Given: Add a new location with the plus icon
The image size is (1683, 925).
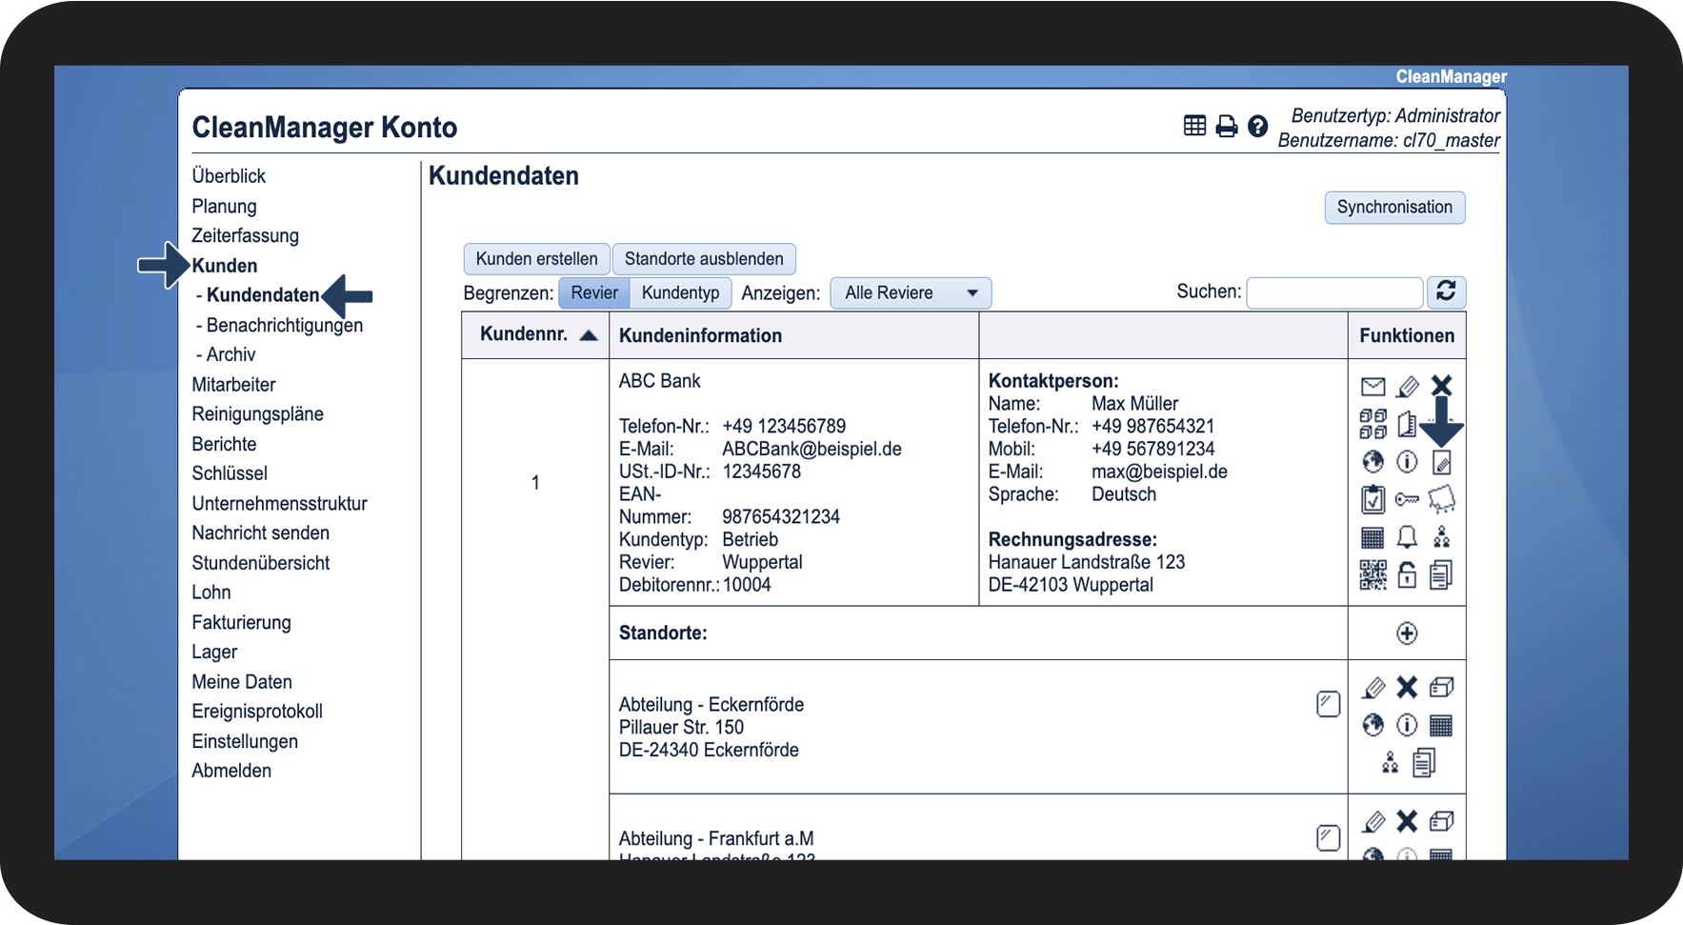Looking at the screenshot, I should 1407,633.
